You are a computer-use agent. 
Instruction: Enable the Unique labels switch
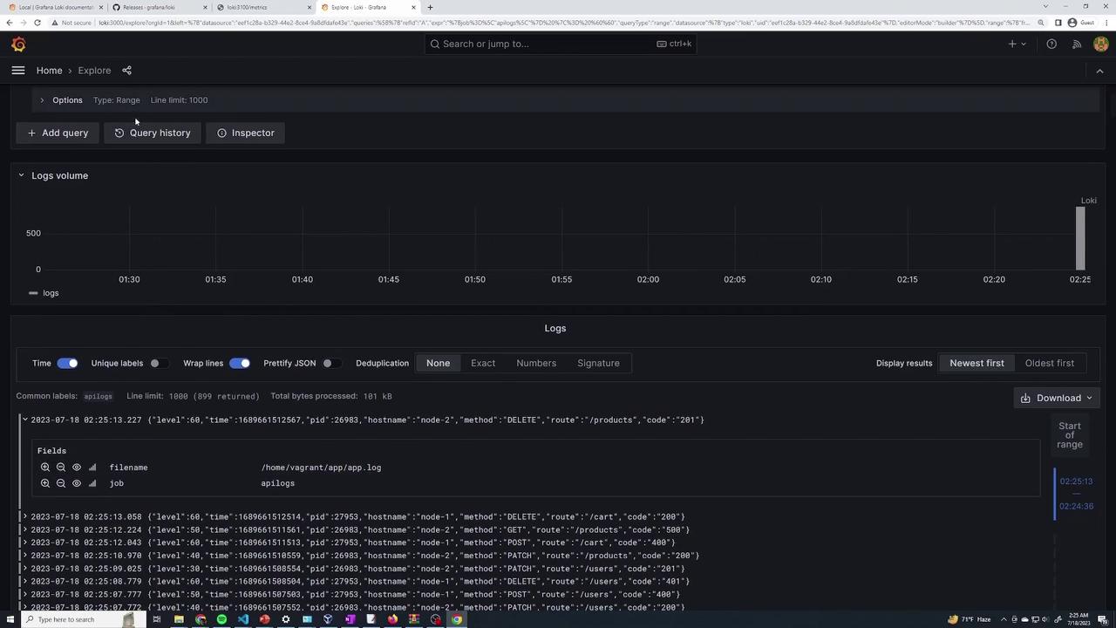tap(156, 363)
